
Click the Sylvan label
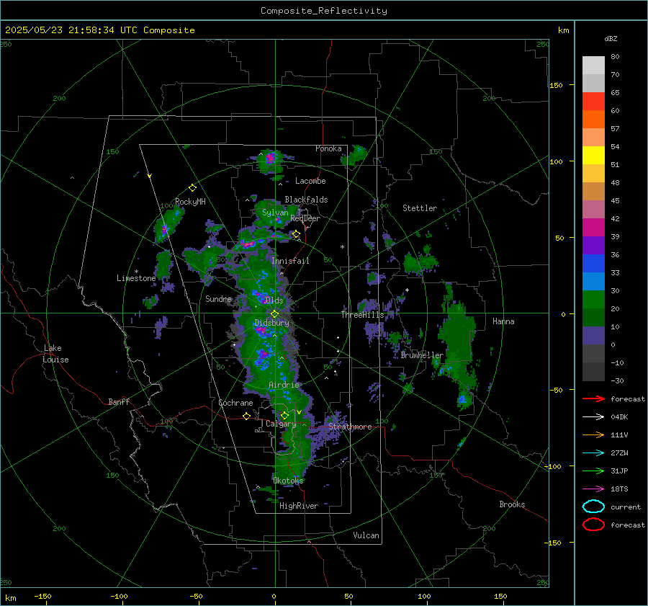[x=275, y=213]
